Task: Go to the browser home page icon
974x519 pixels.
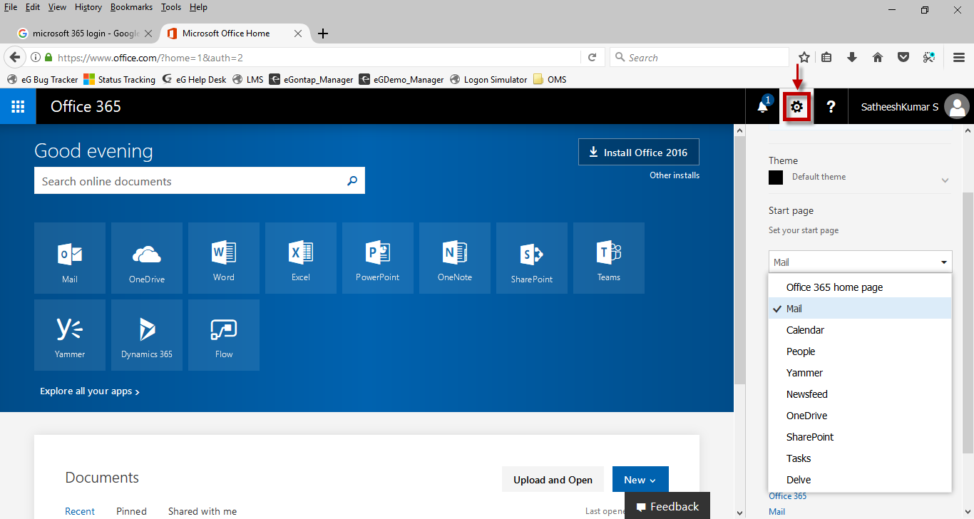Action: coord(878,58)
